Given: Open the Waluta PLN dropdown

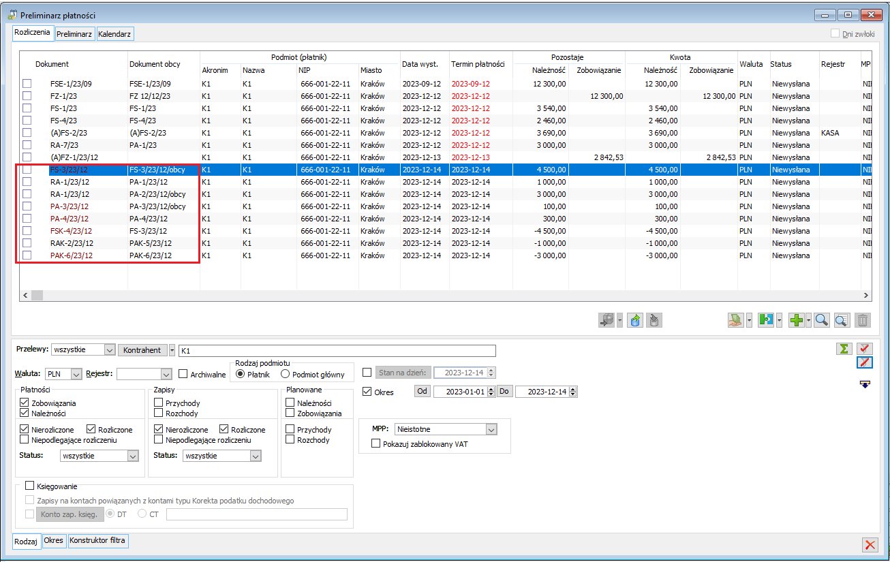Looking at the screenshot, I should [x=76, y=374].
